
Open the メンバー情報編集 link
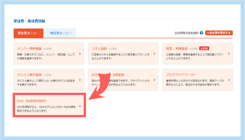point(29,48)
